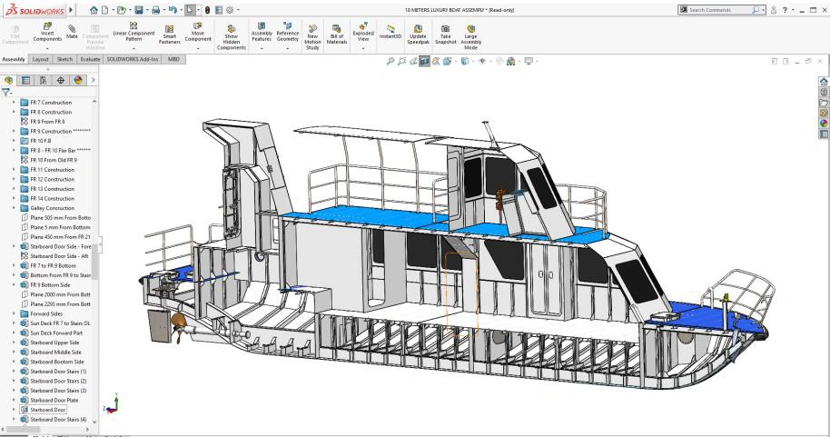Click the Save icon in quick toolbar
830x437 pixels.
coord(139,10)
